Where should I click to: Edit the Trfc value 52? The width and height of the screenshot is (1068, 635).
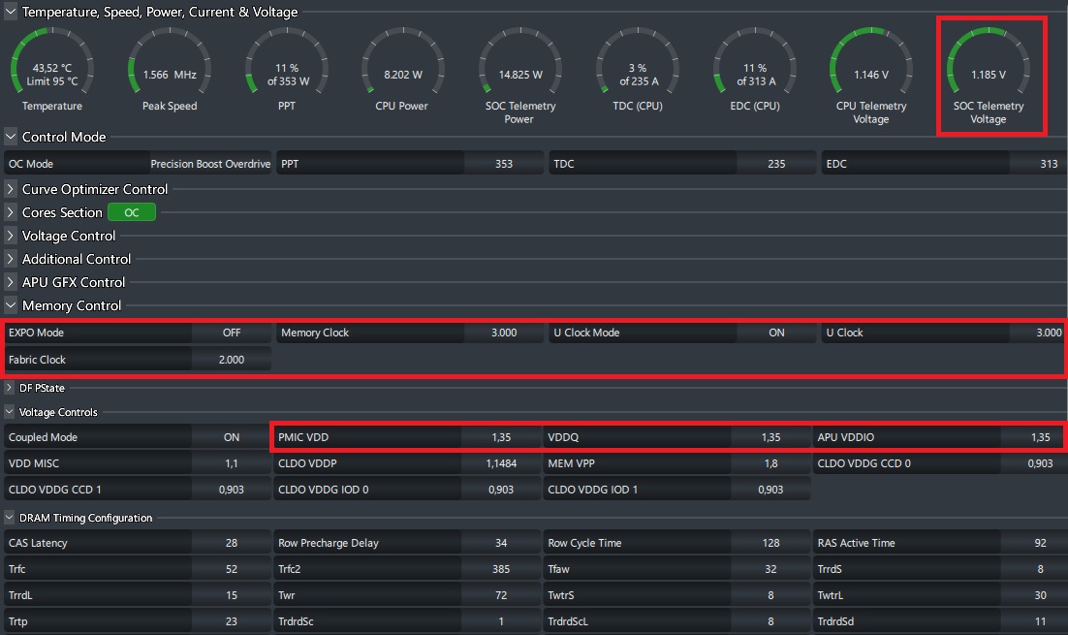coord(232,569)
